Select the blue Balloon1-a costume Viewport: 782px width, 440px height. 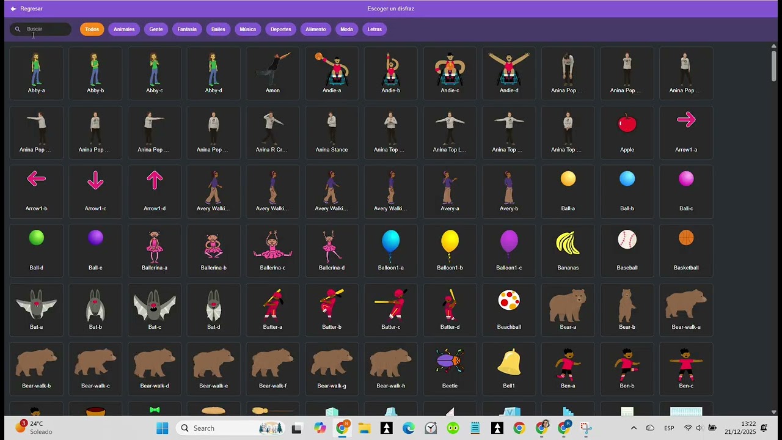(x=391, y=251)
